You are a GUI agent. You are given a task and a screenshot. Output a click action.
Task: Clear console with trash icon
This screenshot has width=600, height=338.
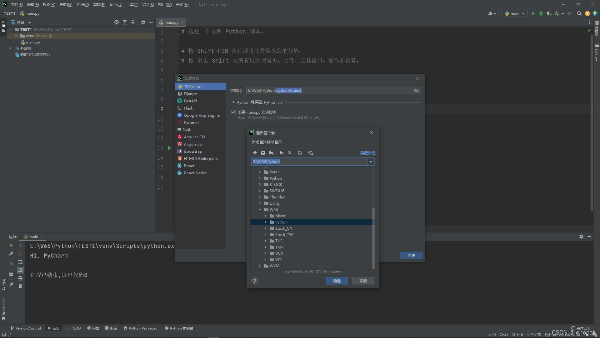pyautogui.click(x=20, y=286)
